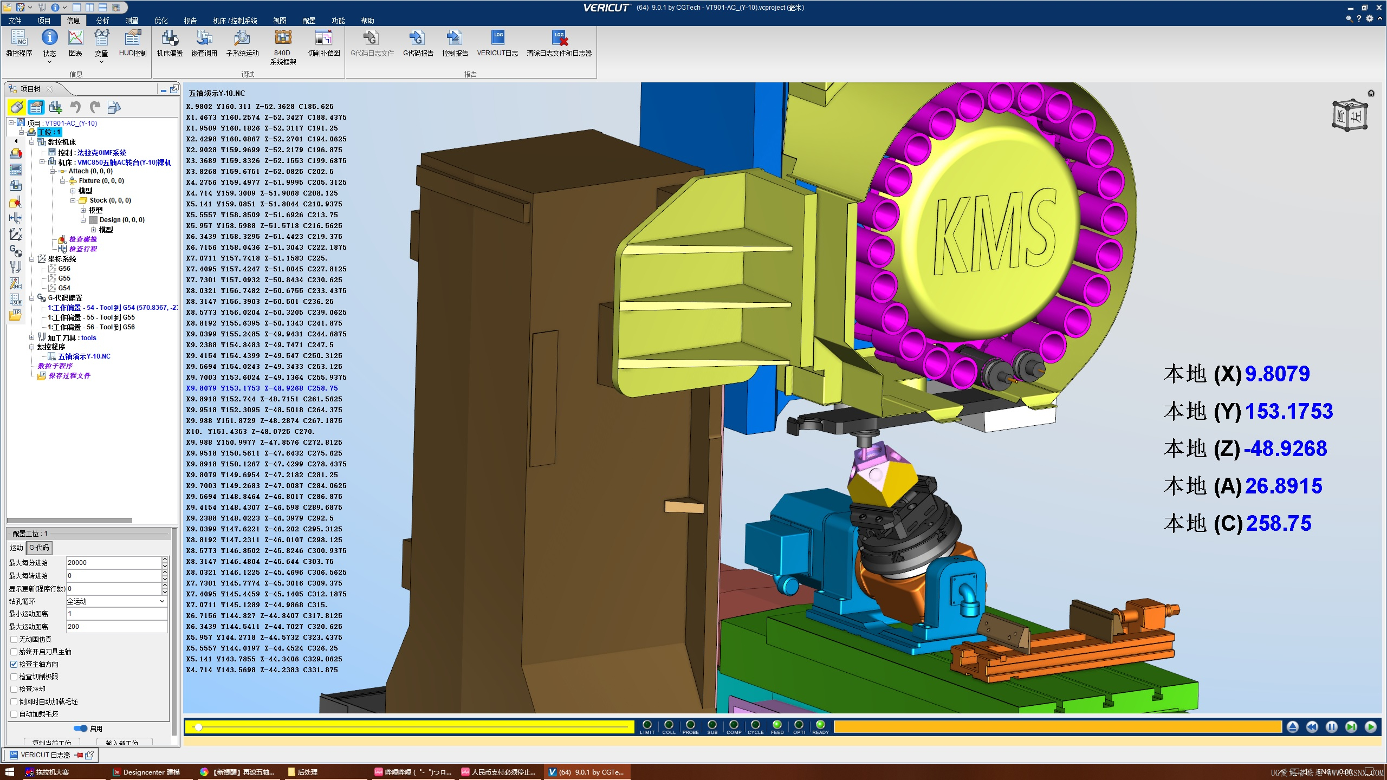Open 切削补偿图 (Cutter Comp graph) tool
The height and width of the screenshot is (780, 1387).
(x=324, y=43)
